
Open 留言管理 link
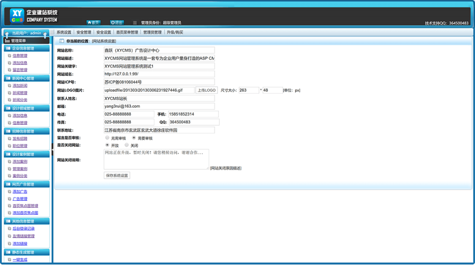click(20, 70)
